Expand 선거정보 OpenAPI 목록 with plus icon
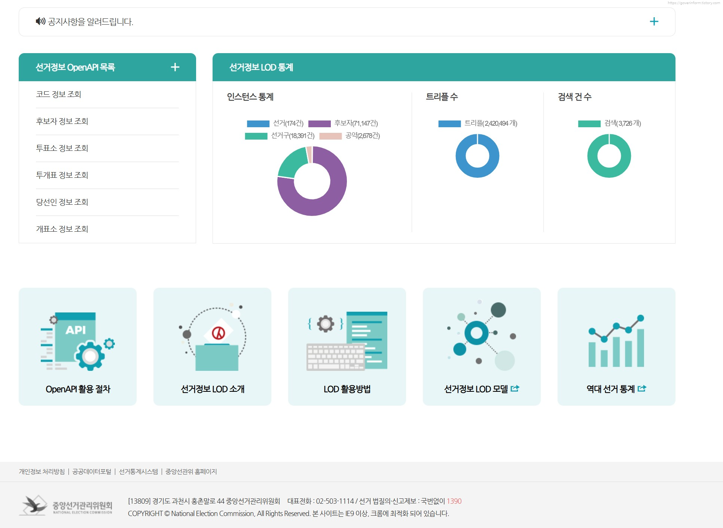 coord(175,67)
